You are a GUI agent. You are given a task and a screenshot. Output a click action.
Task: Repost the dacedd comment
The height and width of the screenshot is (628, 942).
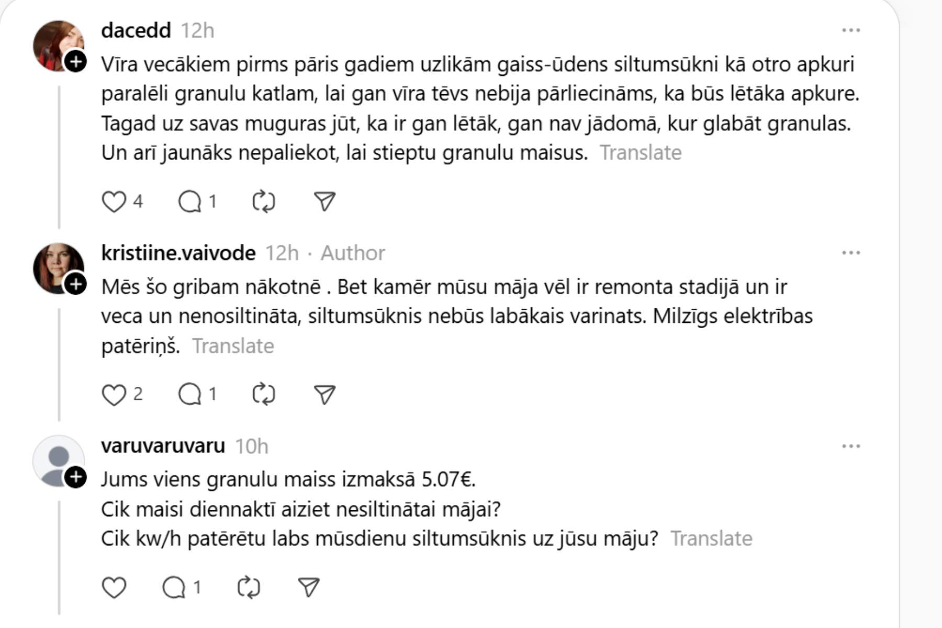click(x=263, y=201)
